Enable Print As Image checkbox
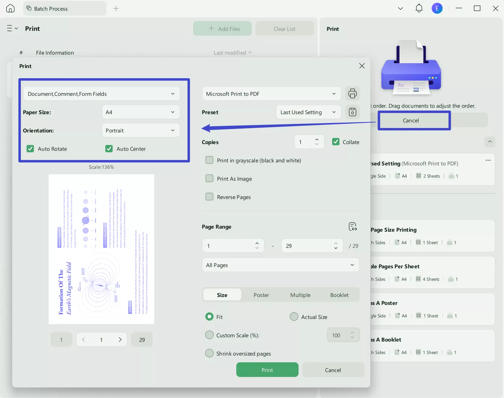Screen dimensions: 504x398 pyautogui.click(x=209, y=179)
